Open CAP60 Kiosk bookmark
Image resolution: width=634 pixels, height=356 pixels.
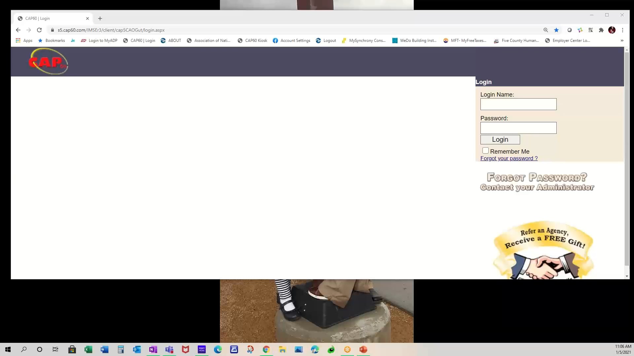253,41
